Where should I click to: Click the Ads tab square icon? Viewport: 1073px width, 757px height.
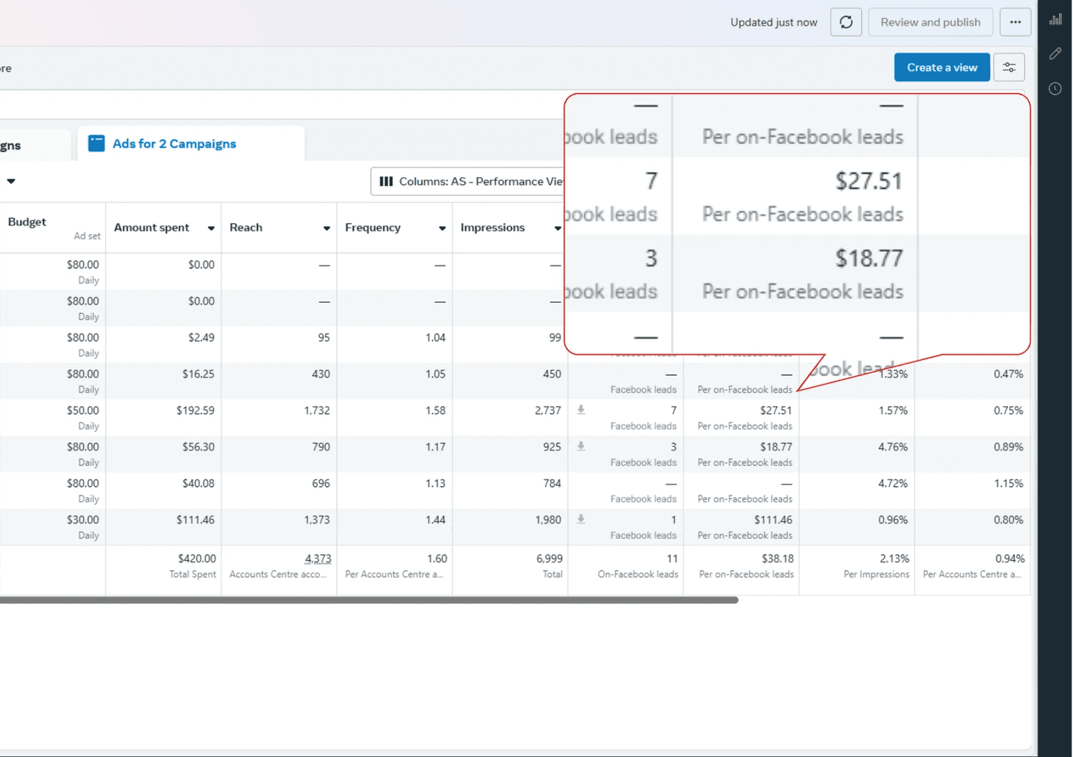click(97, 144)
